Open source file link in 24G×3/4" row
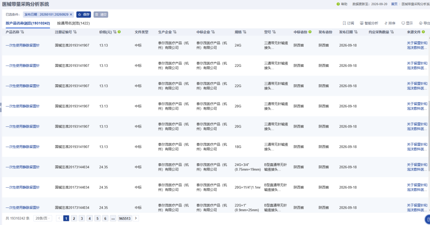 [417, 167]
